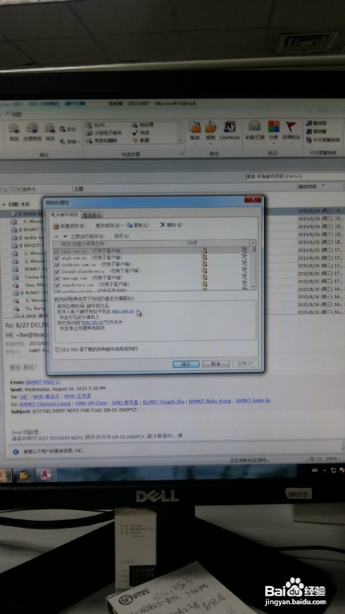Click the BAMKT-Mary Li sender link
This screenshot has height=614, width=345.
[x=43, y=382]
